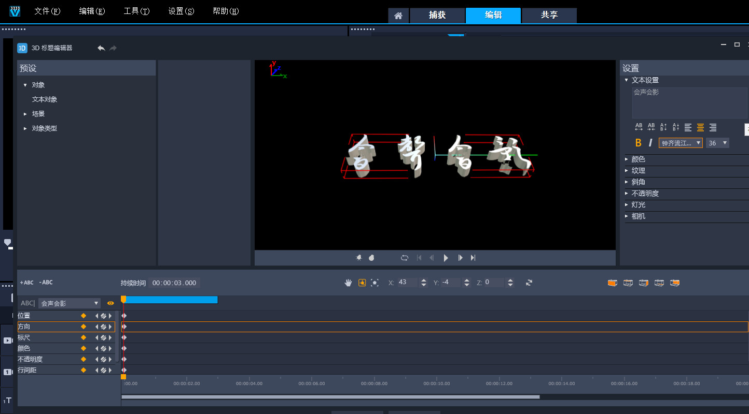Expand the 斜角 settings section
749x414 pixels.
[x=627, y=182]
